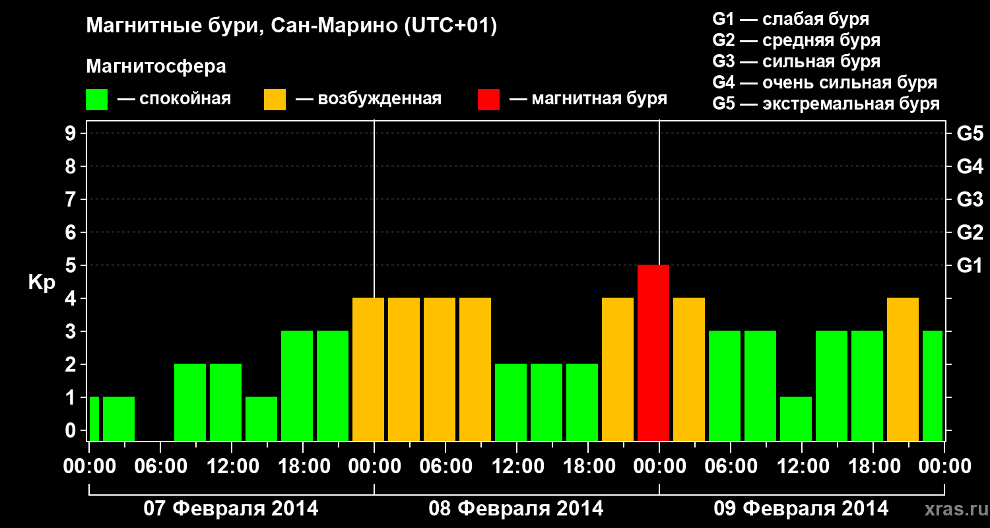Click the '5' value on the Kp axis
Screen dimensions: 990x528
coord(72,266)
